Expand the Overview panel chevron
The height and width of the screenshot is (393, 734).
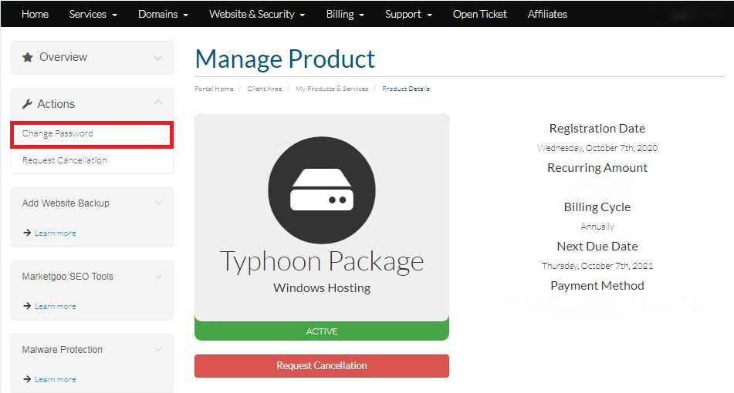coord(158,58)
